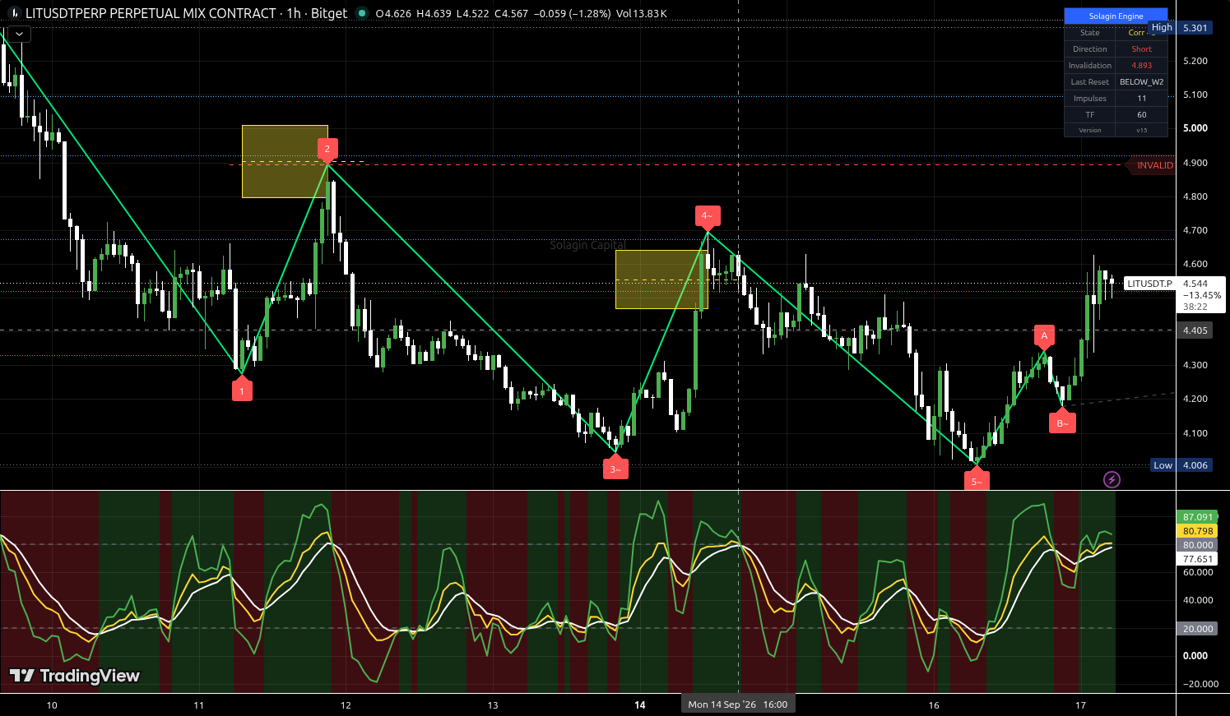Select the wave 1 label marker
This screenshot has width=1230, height=716.
point(242,390)
